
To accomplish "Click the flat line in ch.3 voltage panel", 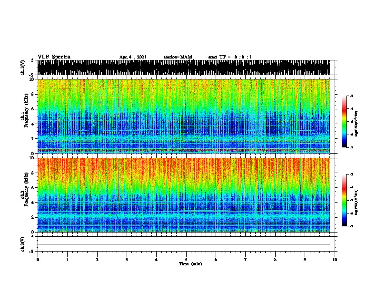I will 184,244.
